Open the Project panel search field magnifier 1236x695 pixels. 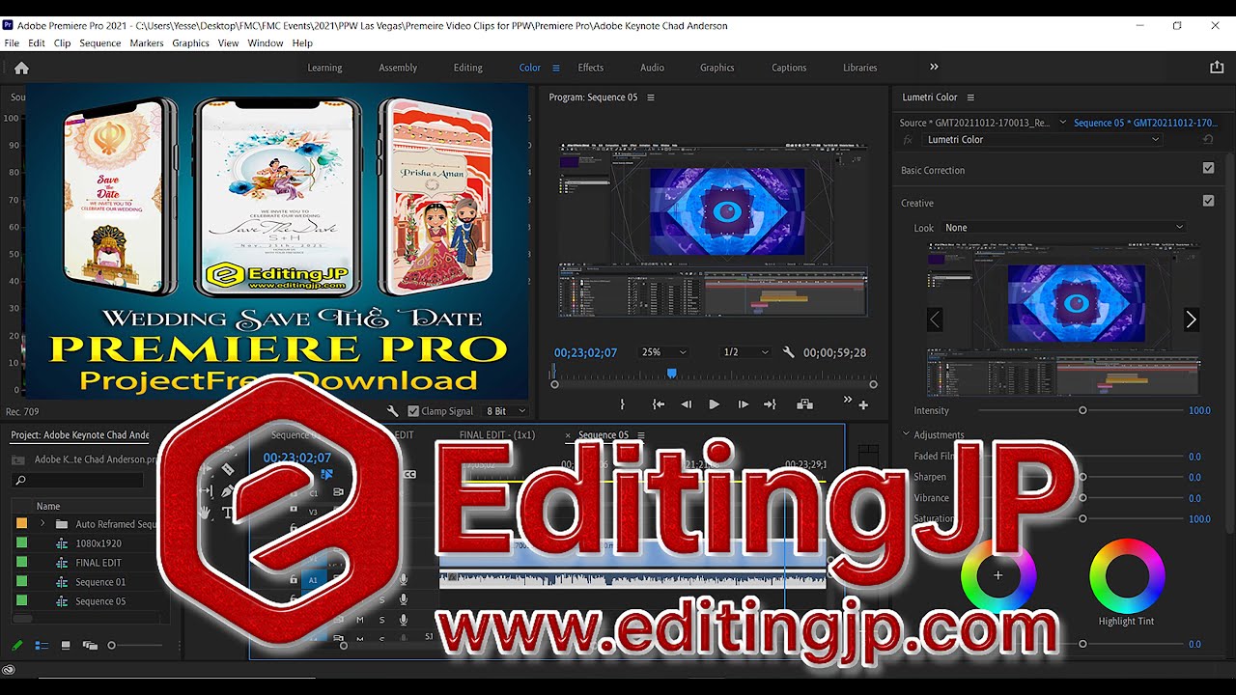click(20, 478)
